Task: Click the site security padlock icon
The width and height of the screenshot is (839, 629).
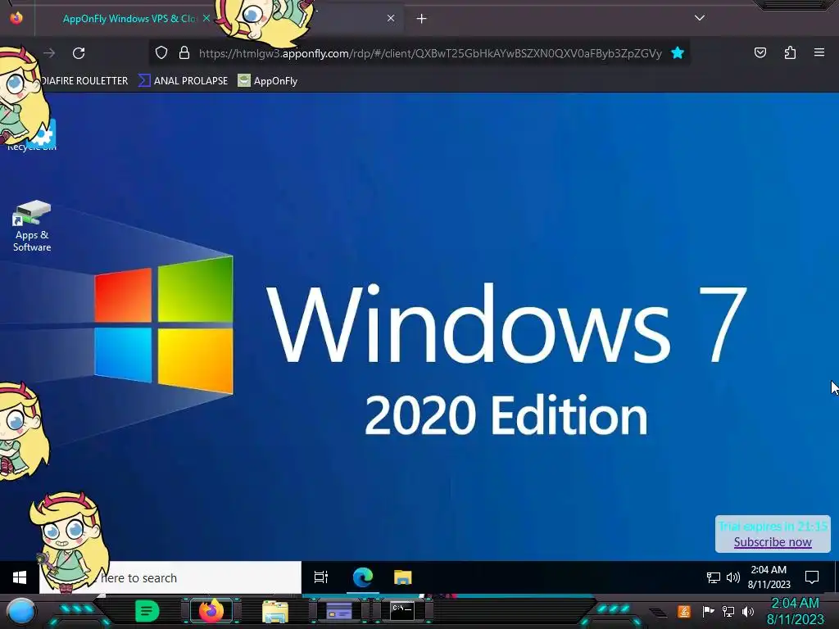Action: [x=184, y=53]
